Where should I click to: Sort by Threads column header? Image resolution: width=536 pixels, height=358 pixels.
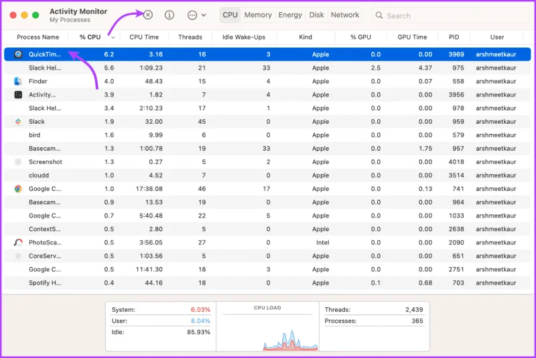click(190, 37)
